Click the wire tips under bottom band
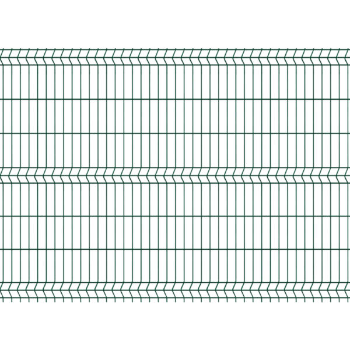 (175, 299)
